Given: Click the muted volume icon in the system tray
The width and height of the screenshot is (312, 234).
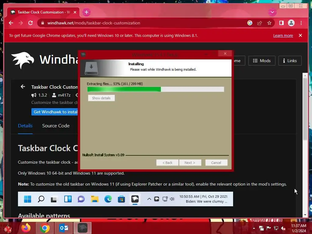Looking at the screenshot, I should click(x=283, y=228).
